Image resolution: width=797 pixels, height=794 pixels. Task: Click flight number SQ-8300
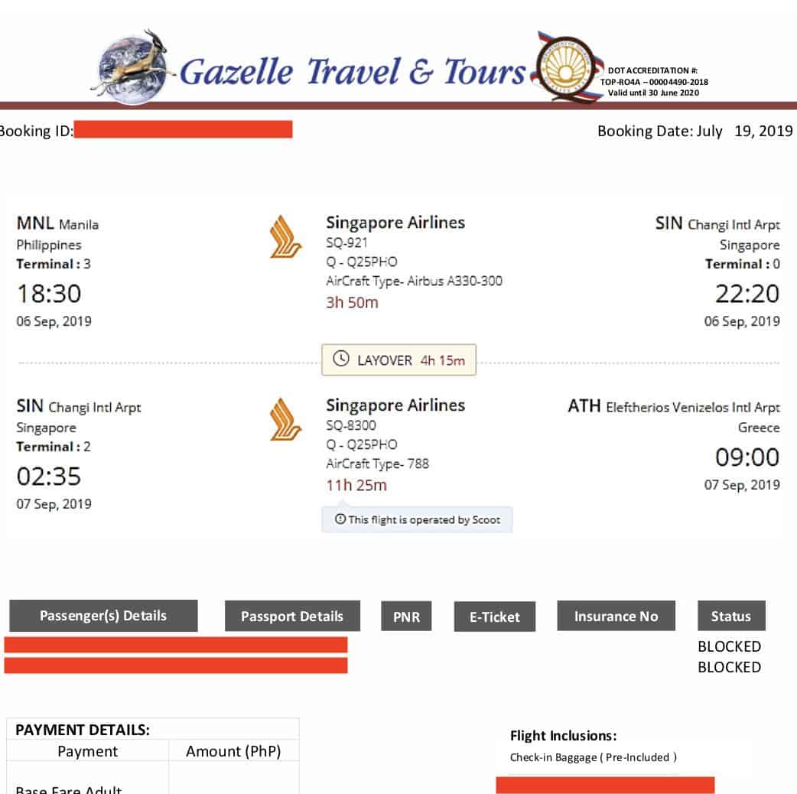(x=351, y=425)
